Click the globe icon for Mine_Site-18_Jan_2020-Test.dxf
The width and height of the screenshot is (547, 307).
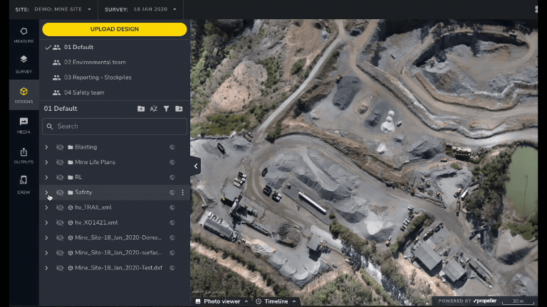pos(172,268)
